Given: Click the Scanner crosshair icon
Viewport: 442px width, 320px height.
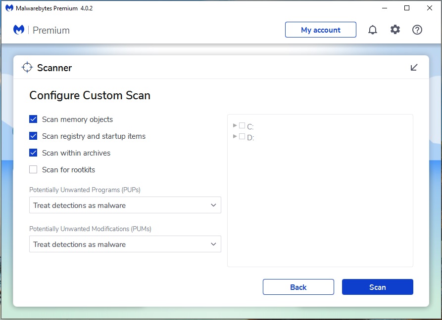Looking at the screenshot, I should (x=27, y=68).
